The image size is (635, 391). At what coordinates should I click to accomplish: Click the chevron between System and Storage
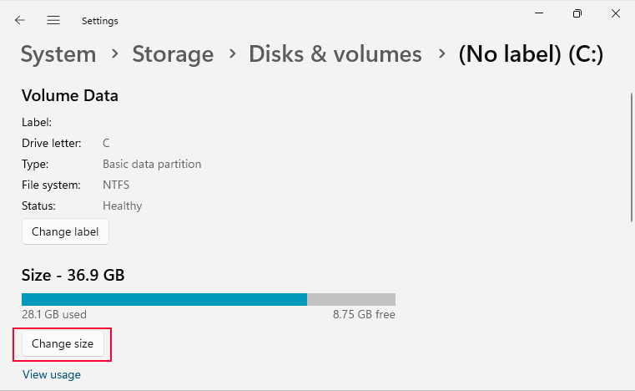pyautogui.click(x=114, y=54)
